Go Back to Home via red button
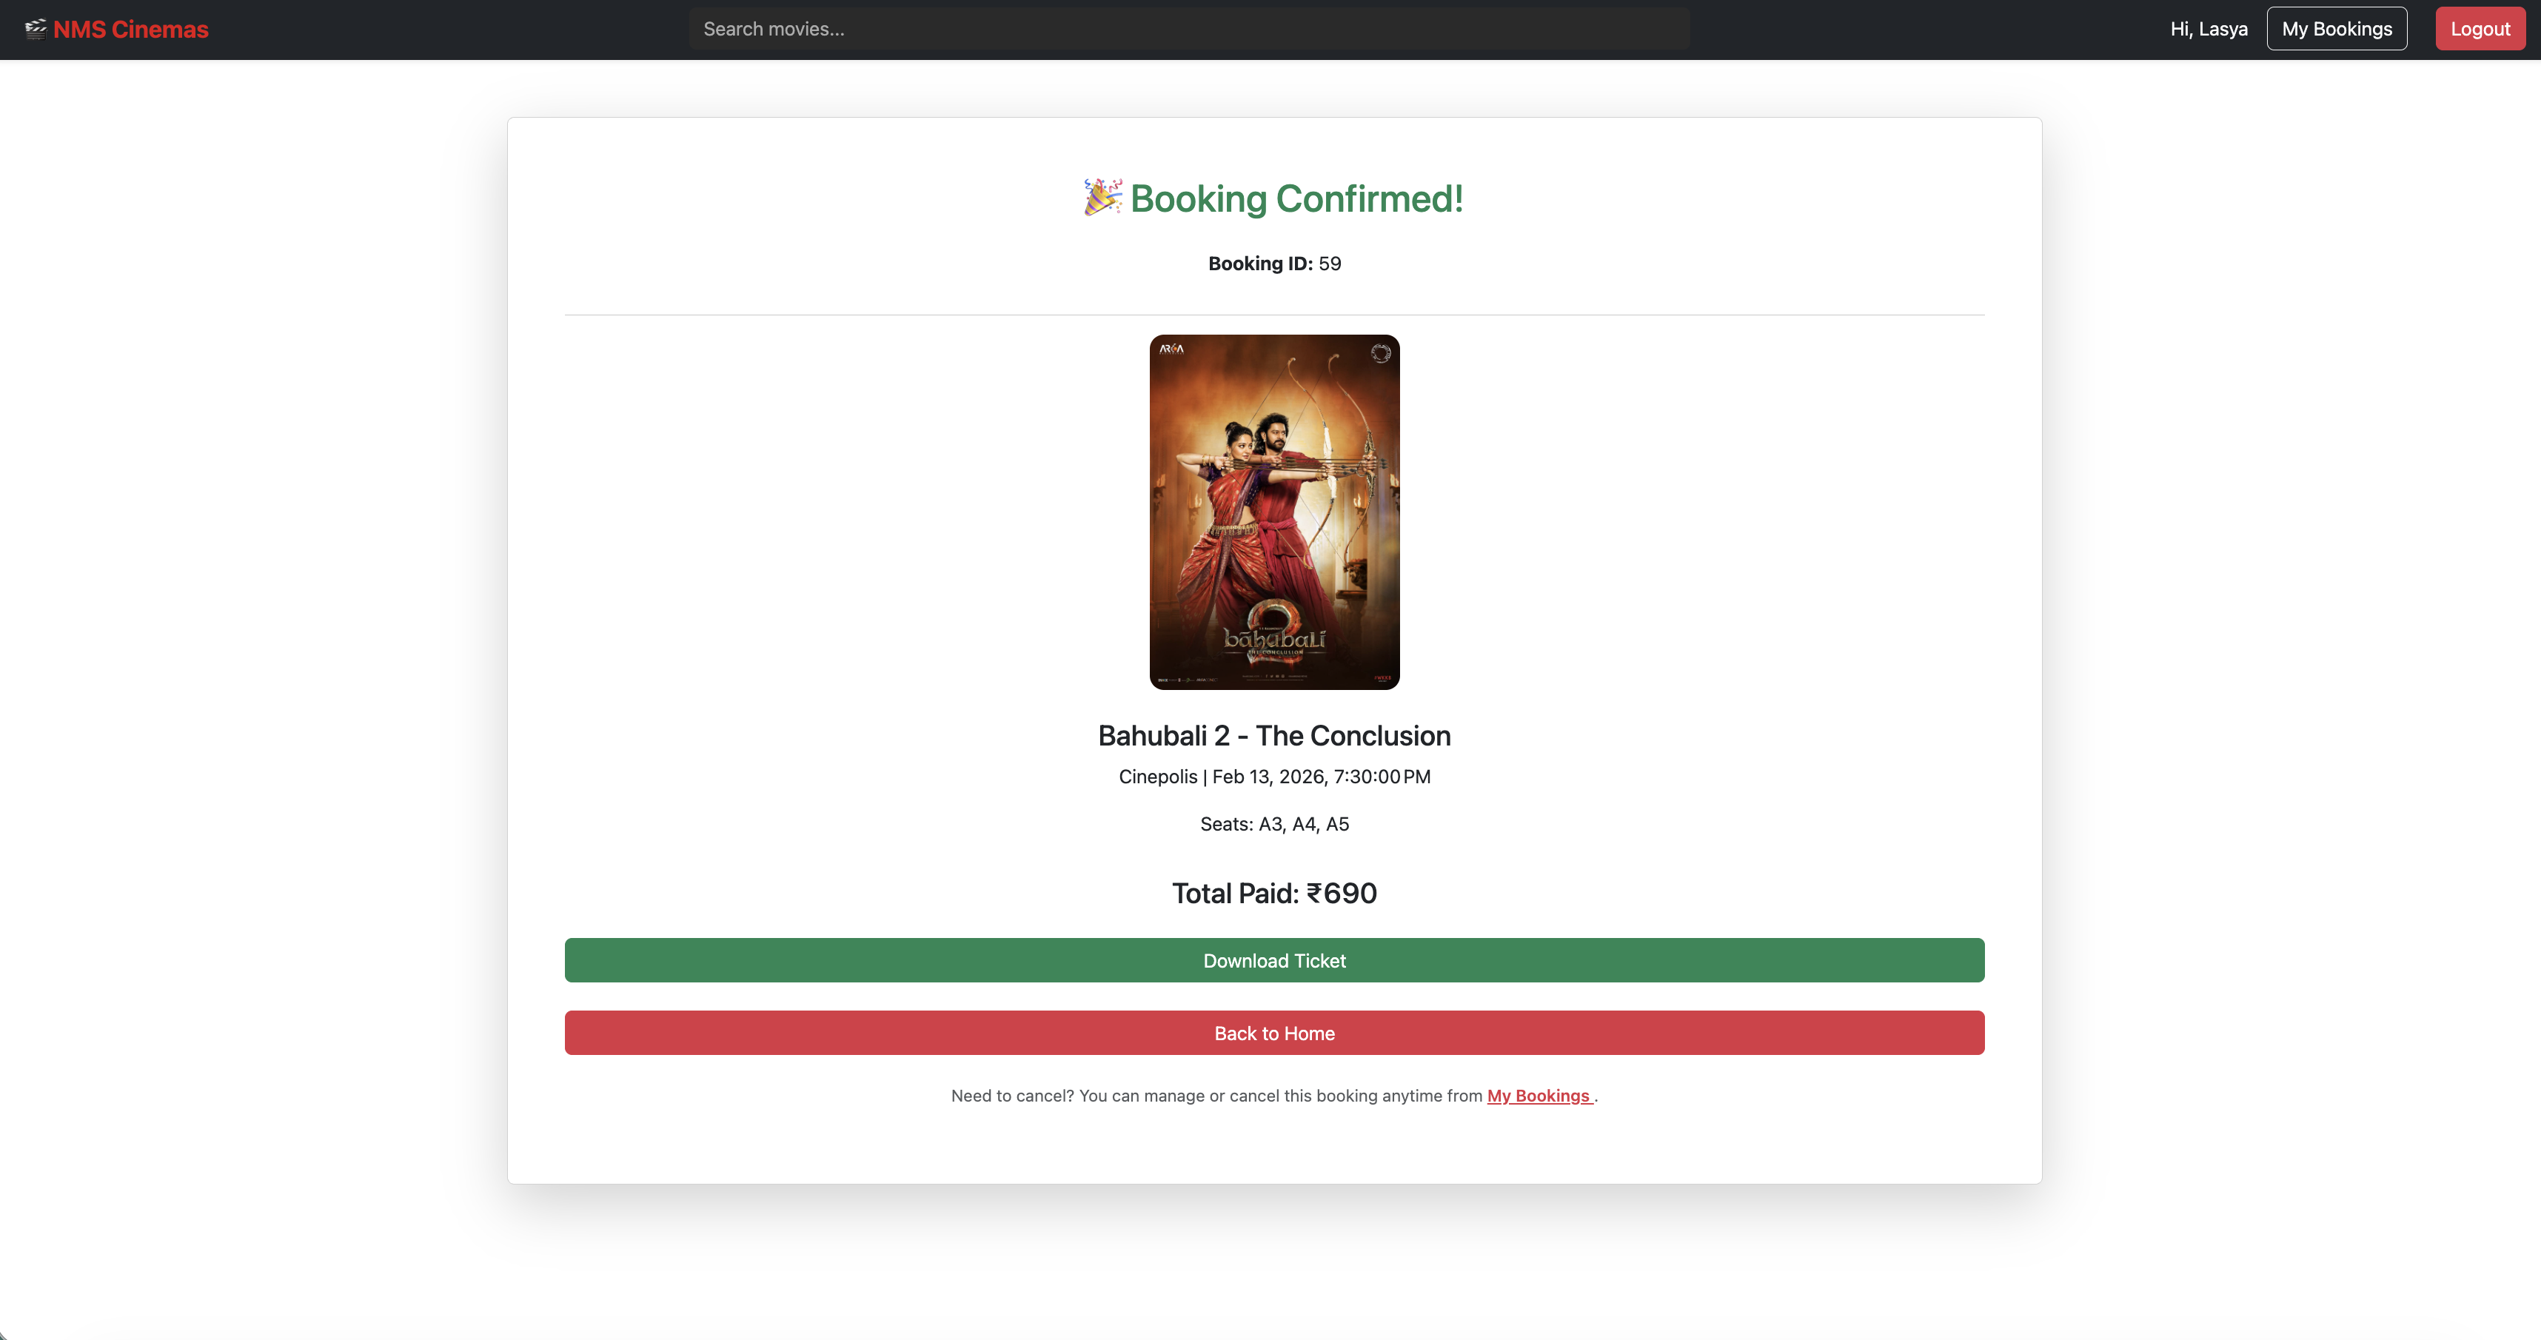Viewport: 2541px width, 1340px height. point(1273,1034)
